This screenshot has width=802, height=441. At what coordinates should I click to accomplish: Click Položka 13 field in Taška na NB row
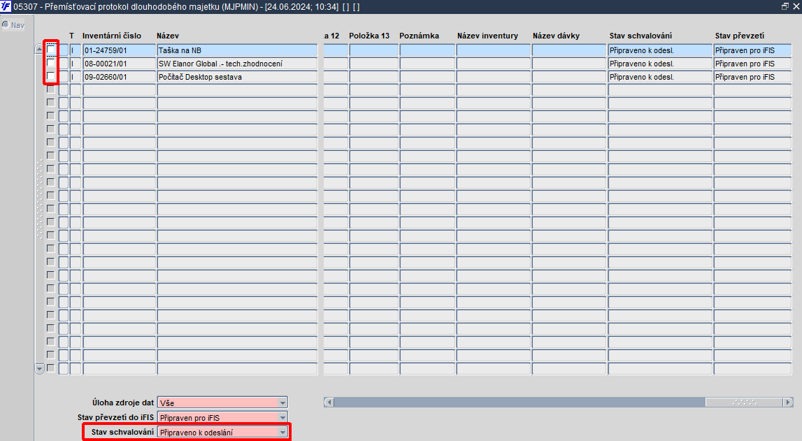click(374, 50)
